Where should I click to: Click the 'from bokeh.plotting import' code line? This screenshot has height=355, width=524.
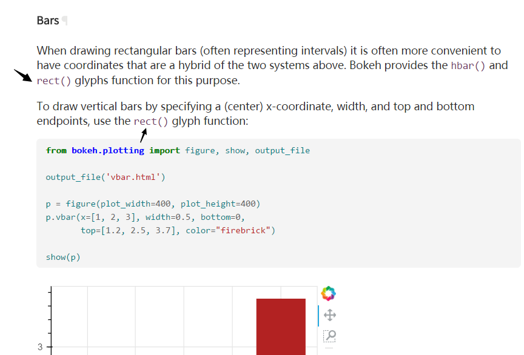178,151
